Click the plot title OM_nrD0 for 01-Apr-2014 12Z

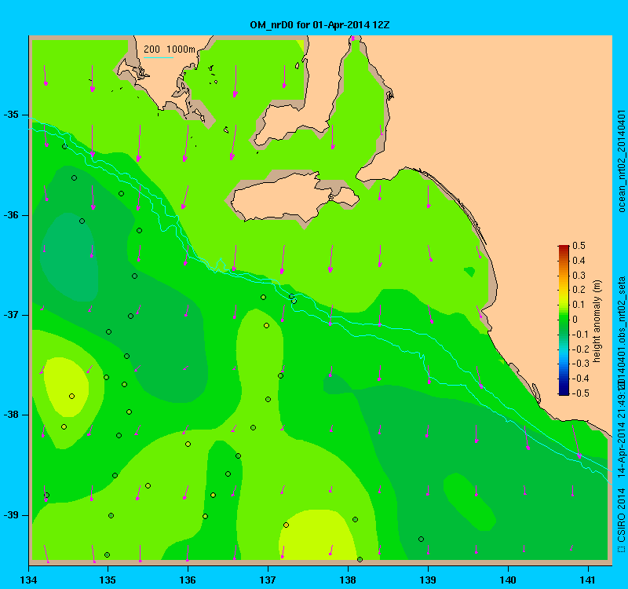319,25
